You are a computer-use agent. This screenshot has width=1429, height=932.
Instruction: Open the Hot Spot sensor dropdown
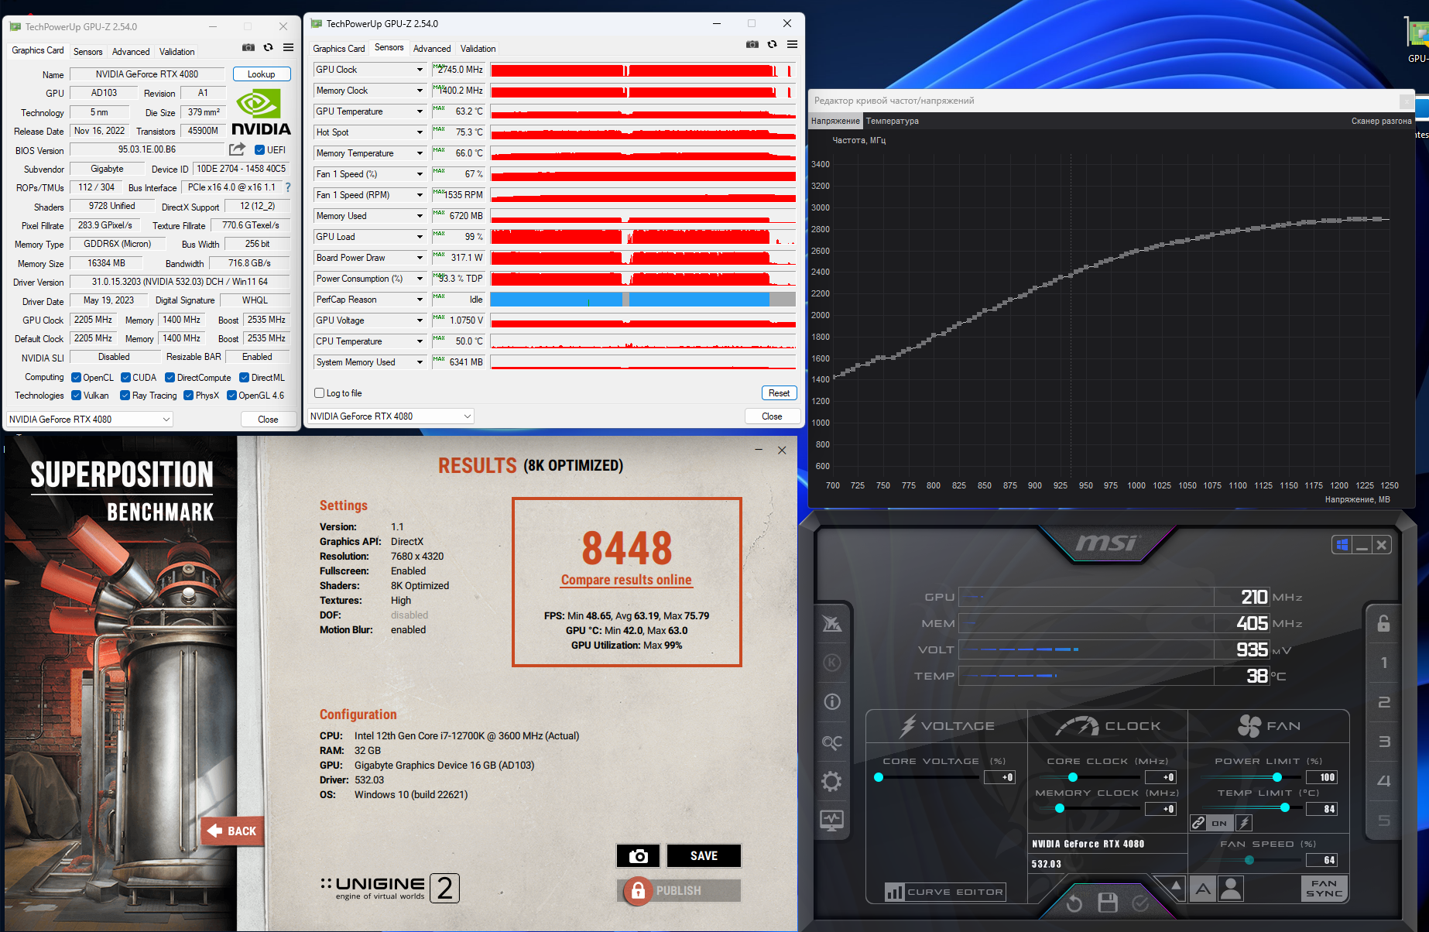click(x=420, y=132)
